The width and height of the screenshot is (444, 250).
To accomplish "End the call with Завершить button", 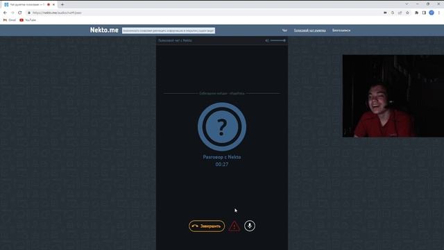I will coord(207,226).
